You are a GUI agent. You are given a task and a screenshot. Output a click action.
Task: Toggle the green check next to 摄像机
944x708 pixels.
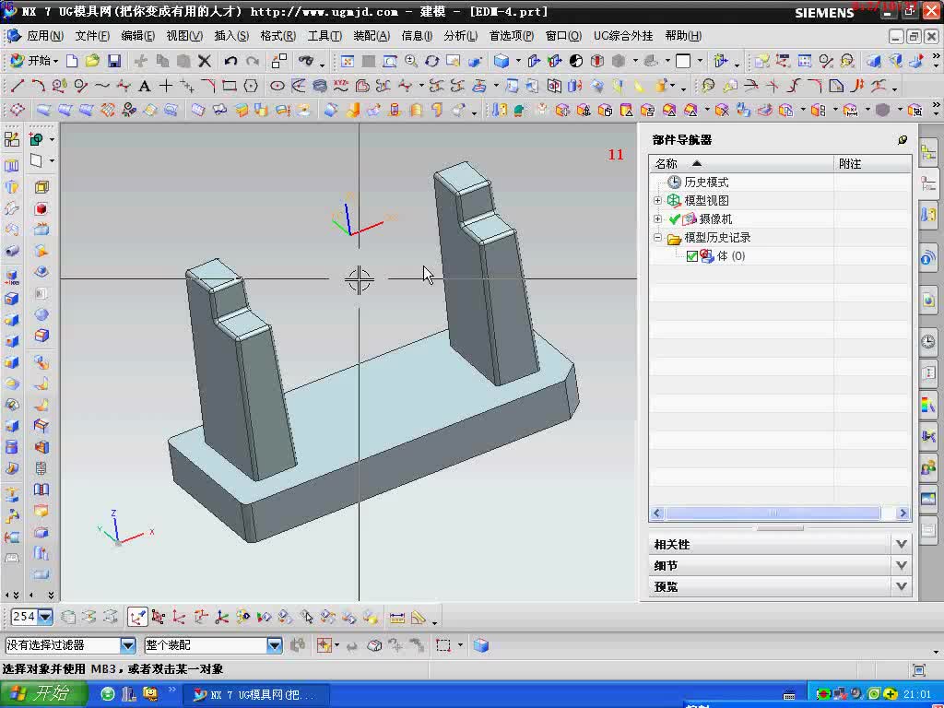point(674,219)
